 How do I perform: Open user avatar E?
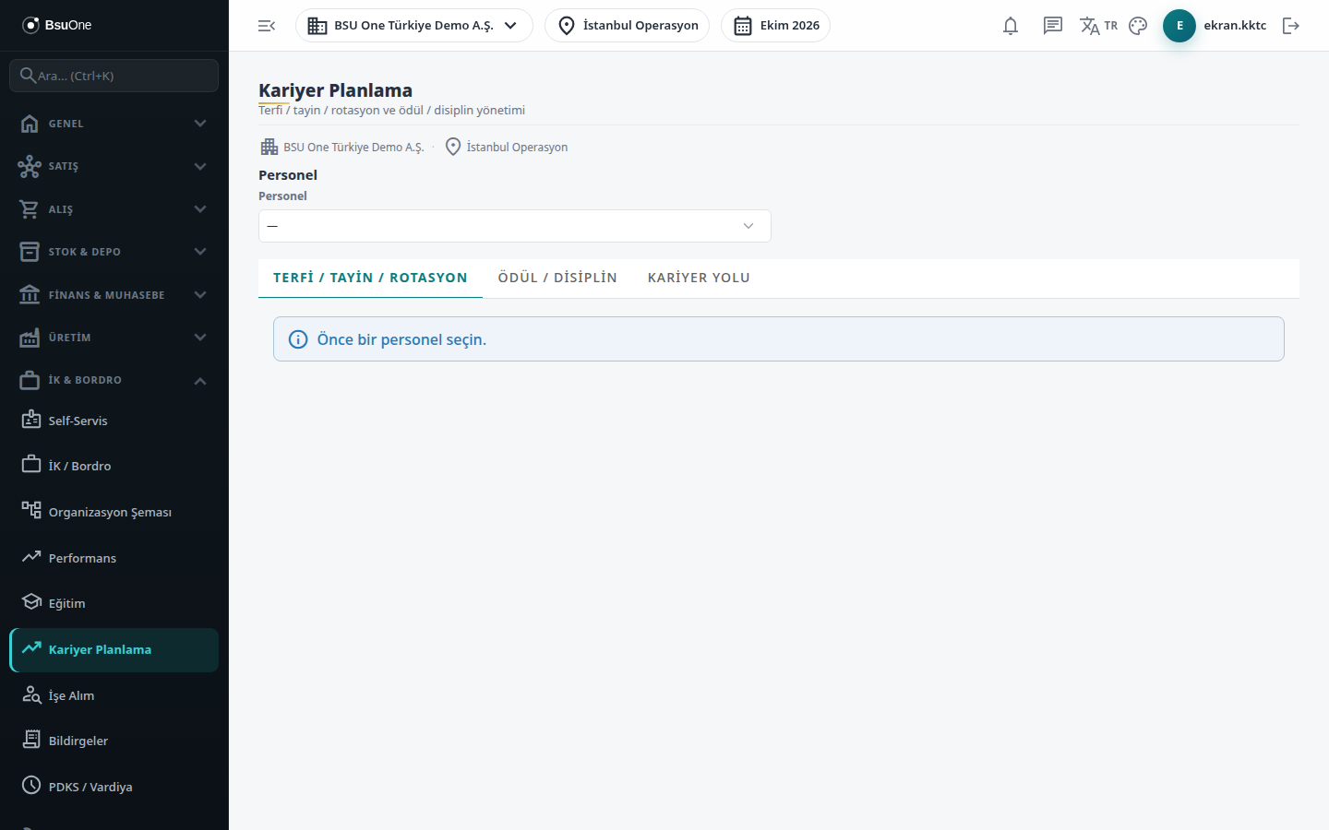(1179, 26)
